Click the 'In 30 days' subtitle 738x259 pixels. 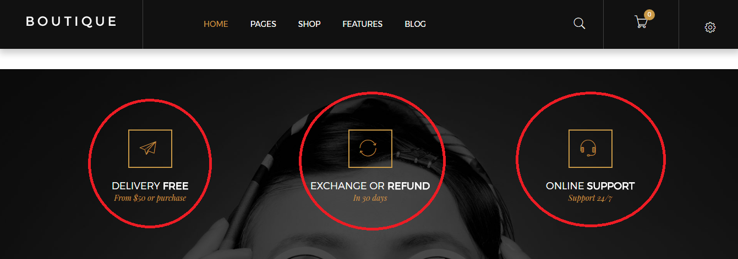370,198
